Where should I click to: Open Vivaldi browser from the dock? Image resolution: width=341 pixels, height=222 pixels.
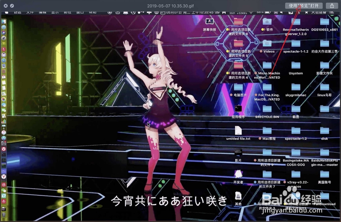pos(4,149)
